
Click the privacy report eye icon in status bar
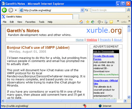pos(84,106)
